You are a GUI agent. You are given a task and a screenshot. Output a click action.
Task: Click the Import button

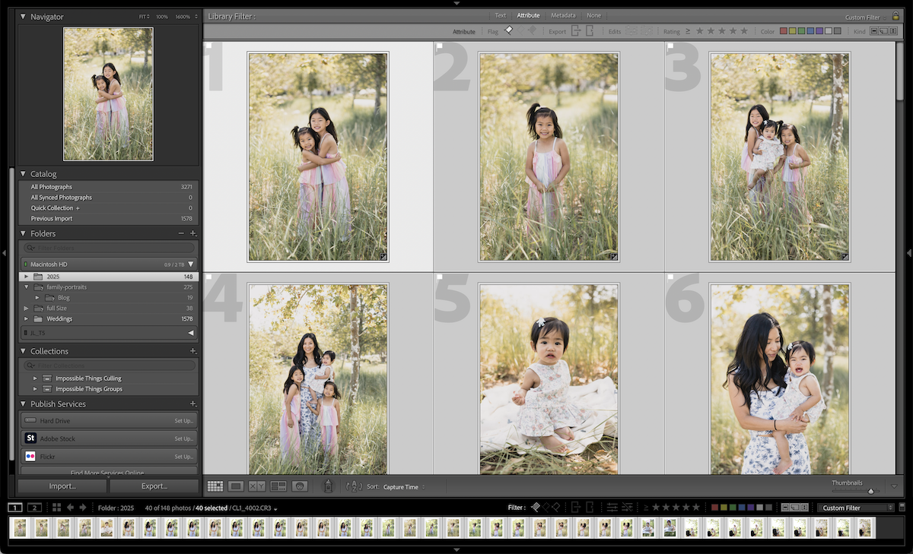coord(61,486)
